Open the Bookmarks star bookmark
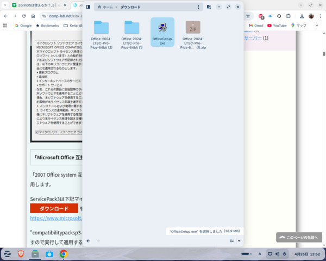 [47, 26]
